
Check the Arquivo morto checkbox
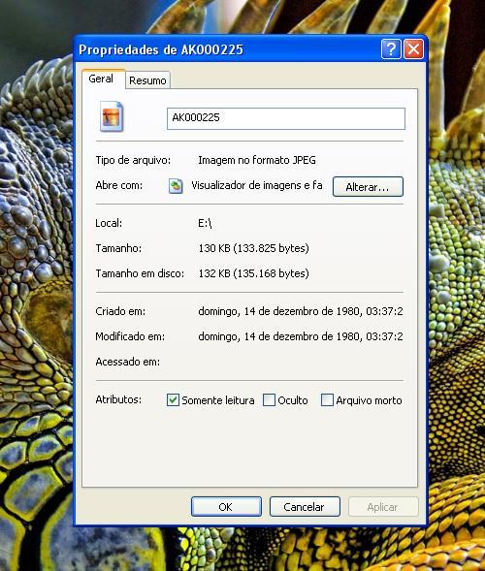(x=327, y=399)
